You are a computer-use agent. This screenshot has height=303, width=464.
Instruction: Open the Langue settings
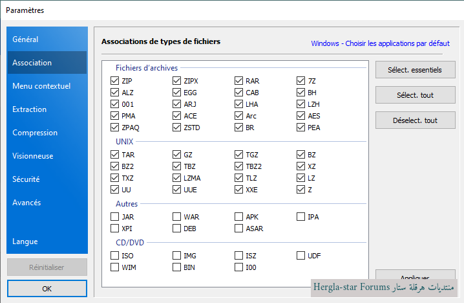click(x=47, y=241)
